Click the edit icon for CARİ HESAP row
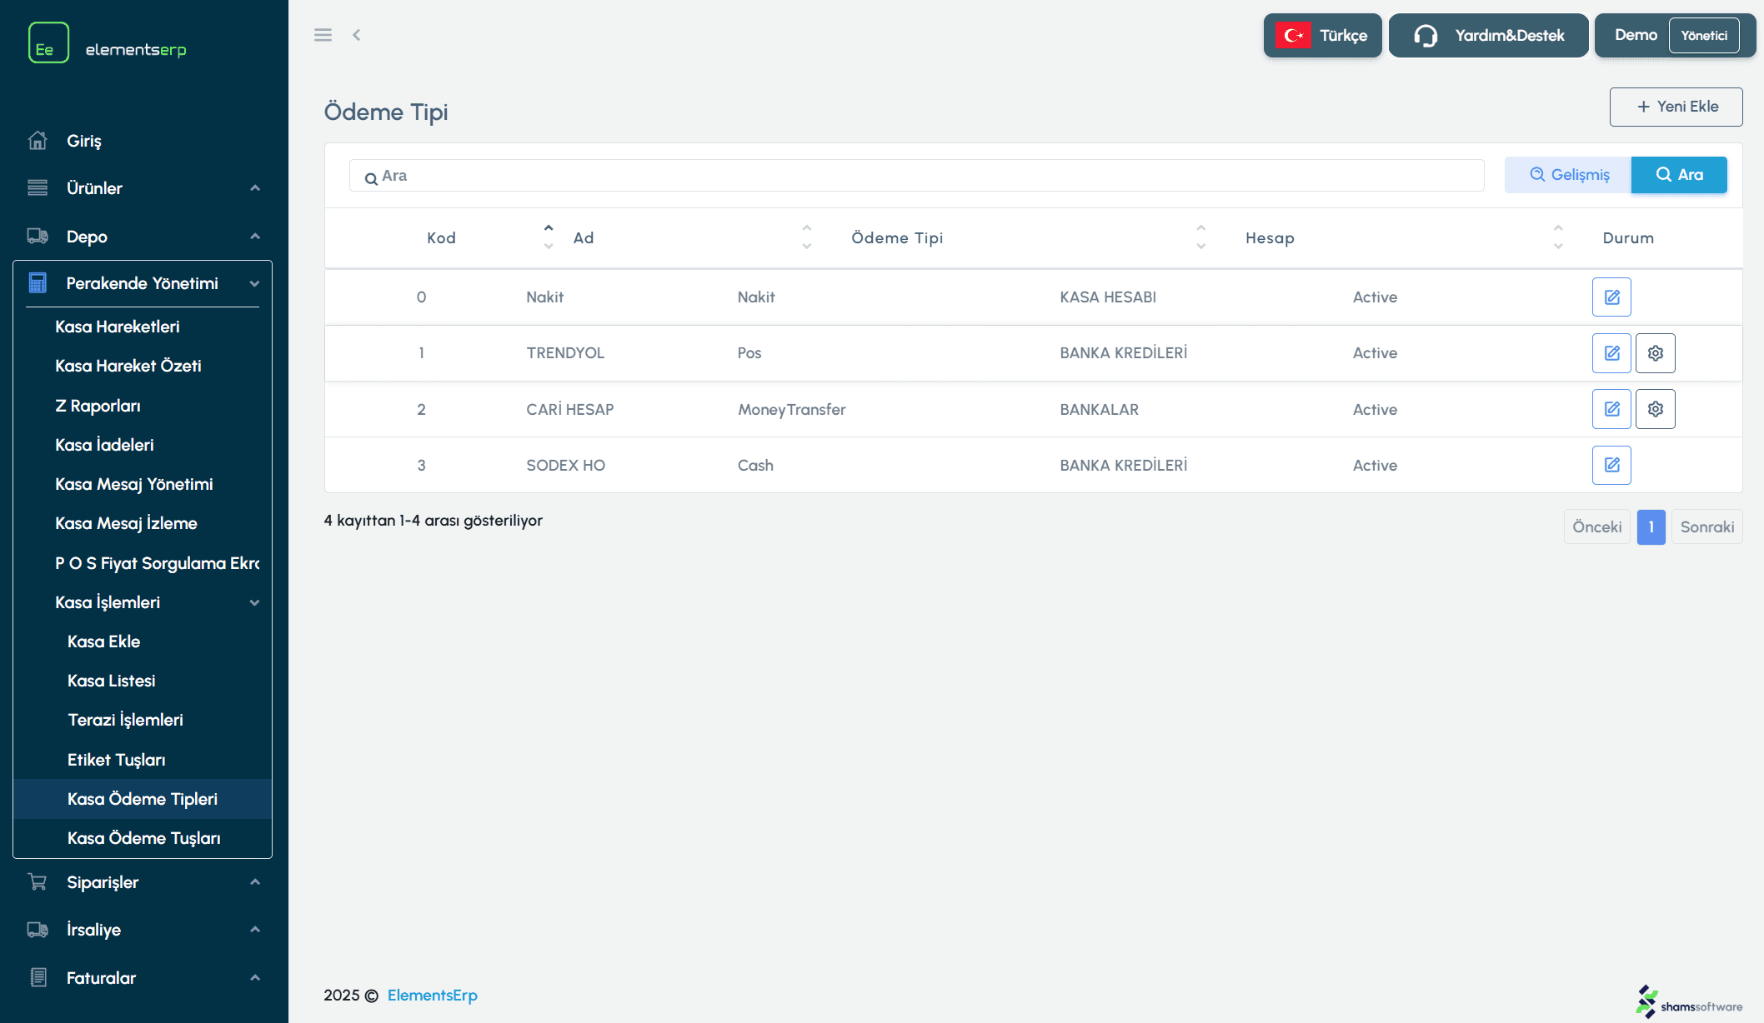 click(1611, 409)
